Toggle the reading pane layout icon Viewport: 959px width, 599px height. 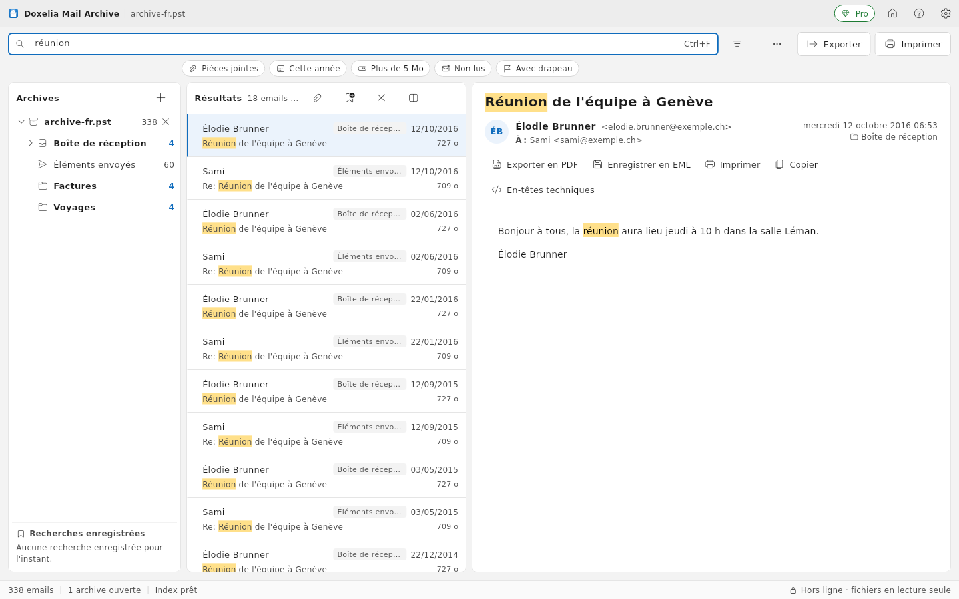[x=413, y=98]
